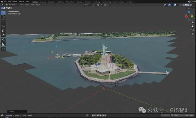This screenshot has width=196, height=118.
Task: Switch to the Geometry Nodes workspace tab
Action: 119,2
